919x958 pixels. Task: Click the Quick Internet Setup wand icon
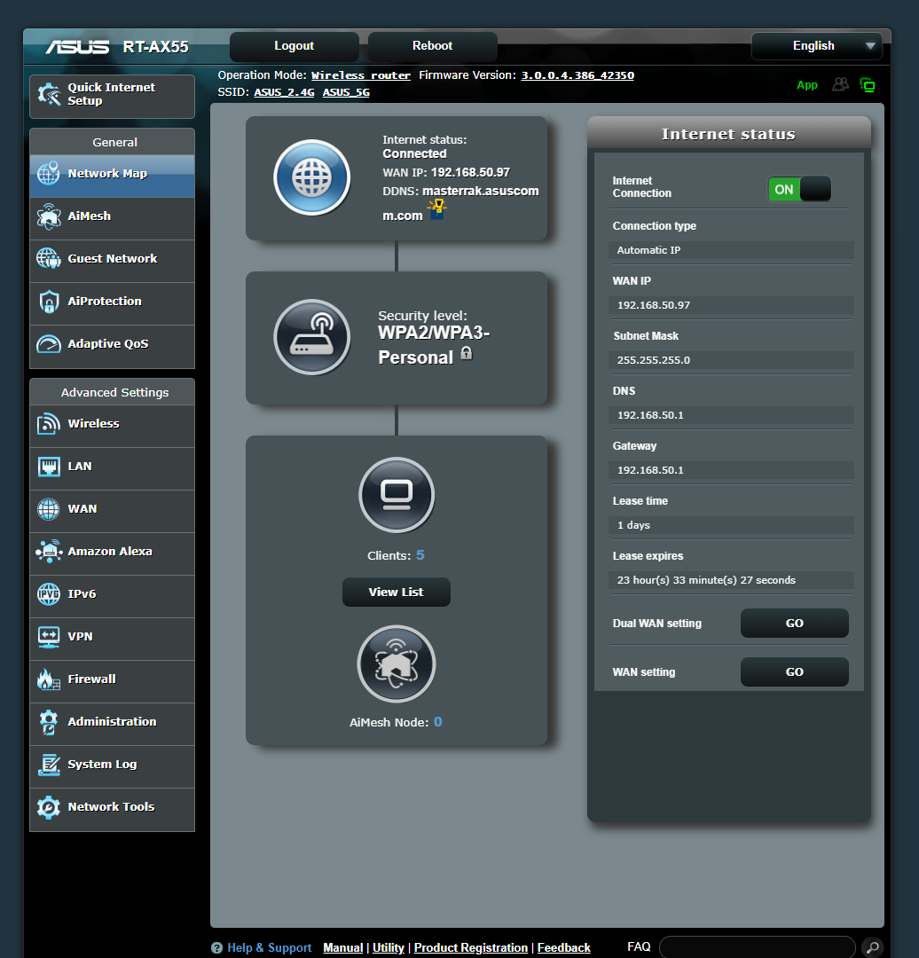49,94
